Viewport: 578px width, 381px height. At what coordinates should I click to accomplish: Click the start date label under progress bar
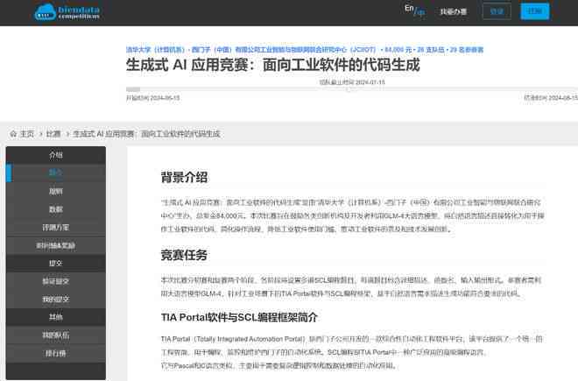(153, 98)
